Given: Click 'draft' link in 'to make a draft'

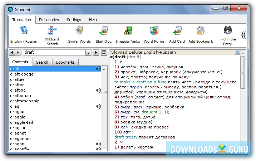Looking at the screenshot, I should [141, 82].
